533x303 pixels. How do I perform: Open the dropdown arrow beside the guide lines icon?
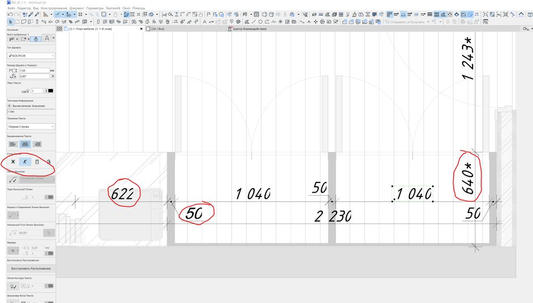63,14
